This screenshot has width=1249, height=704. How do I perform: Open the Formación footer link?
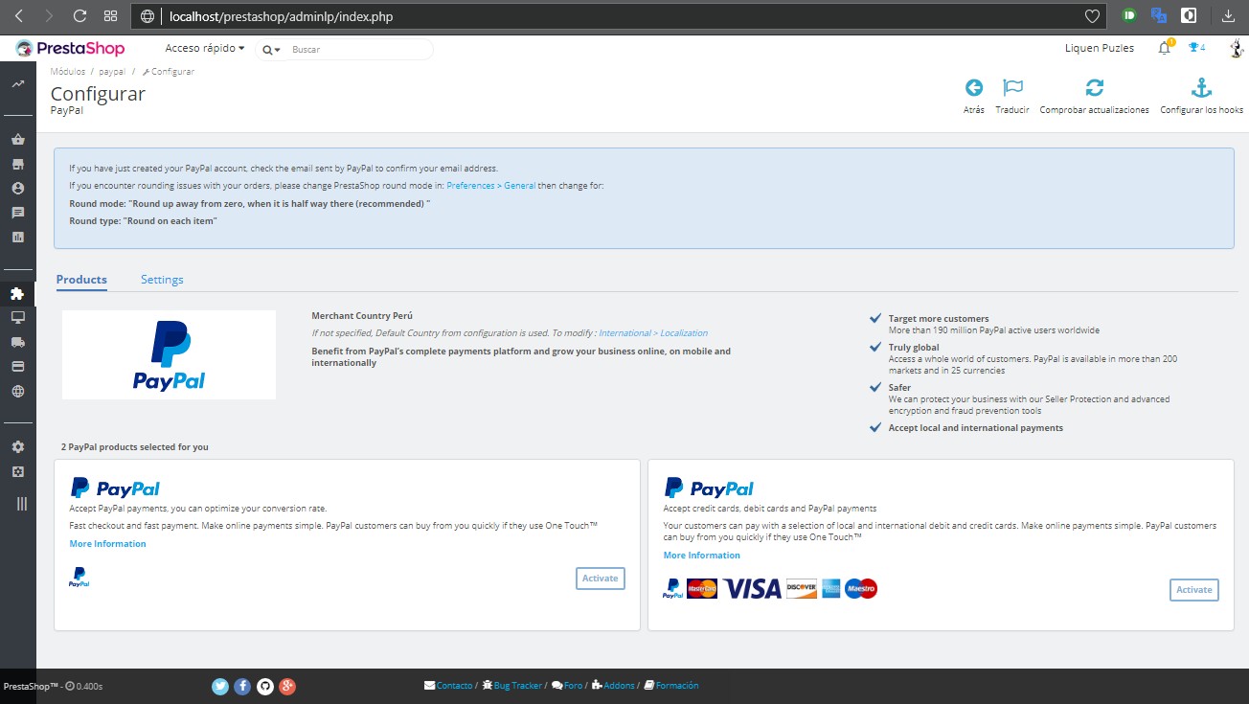point(671,686)
